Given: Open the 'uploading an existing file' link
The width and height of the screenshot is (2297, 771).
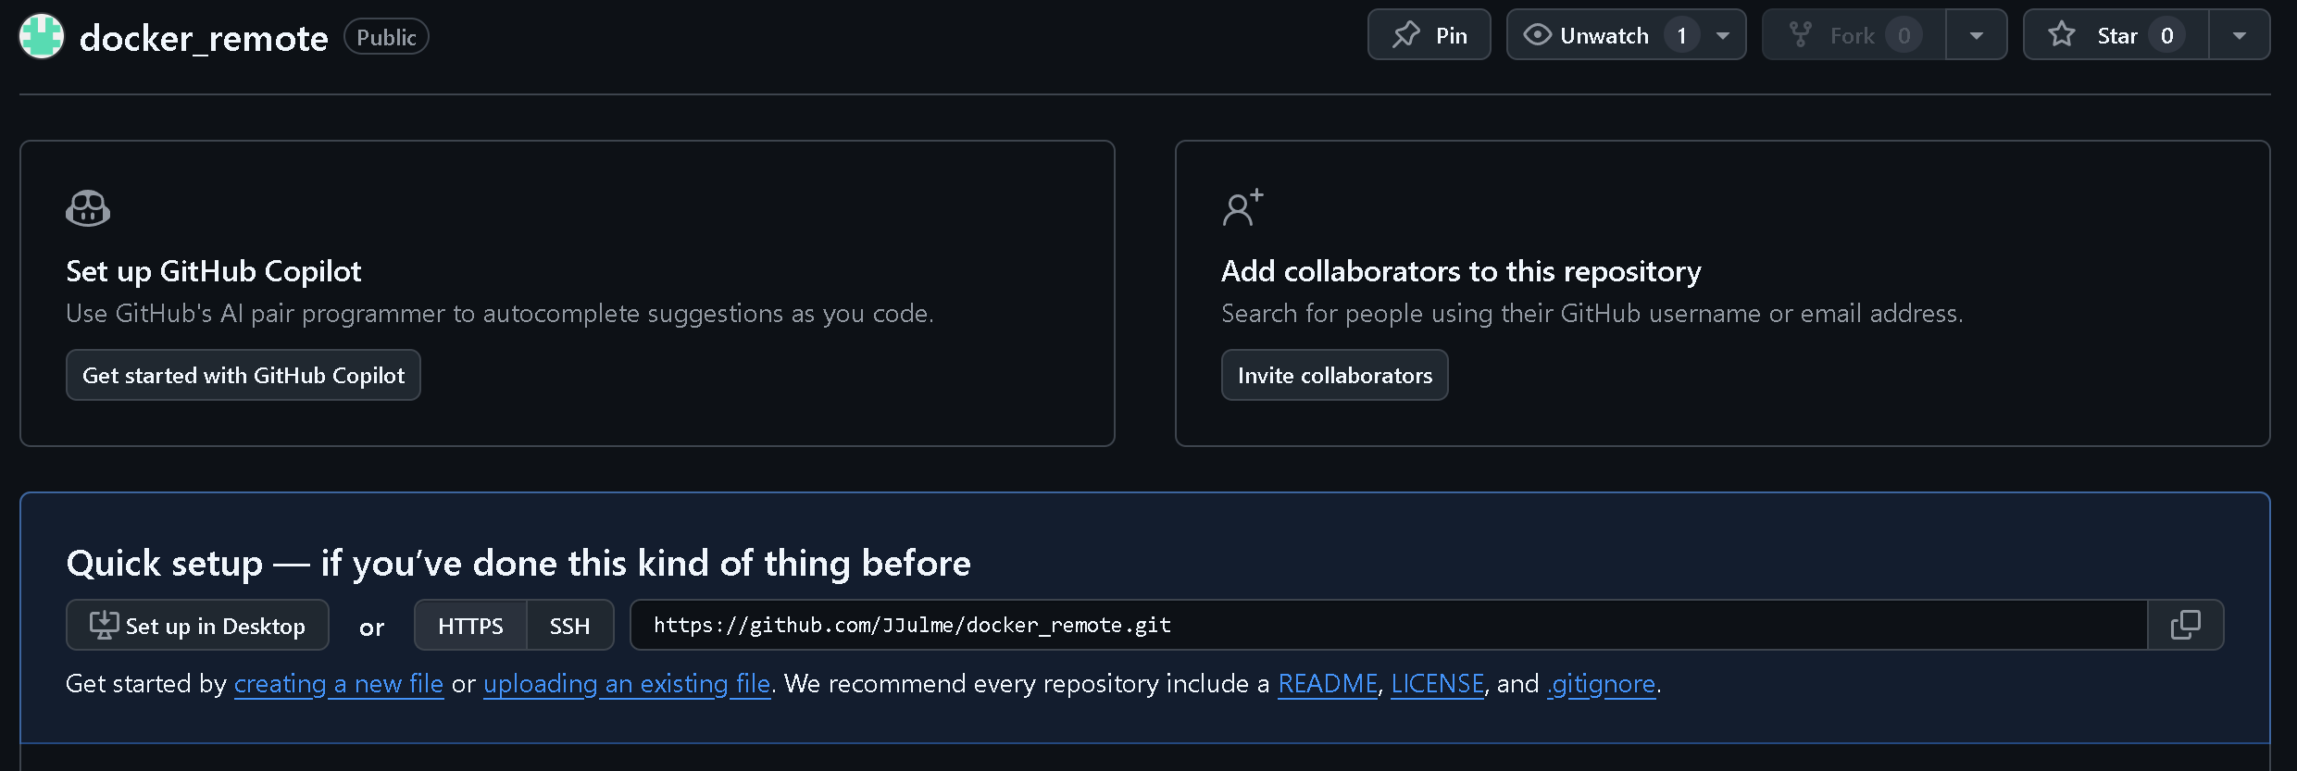Looking at the screenshot, I should click(627, 684).
